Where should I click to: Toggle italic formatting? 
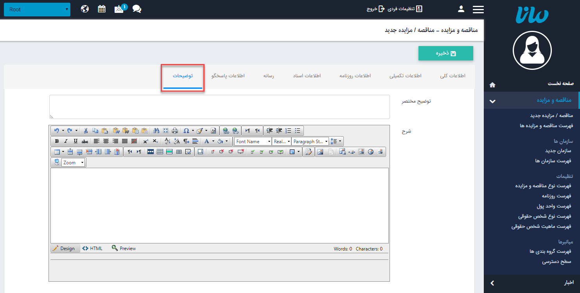point(66,141)
